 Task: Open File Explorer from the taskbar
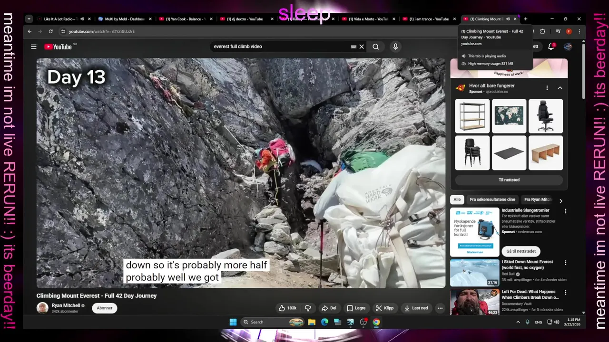pos(312,322)
